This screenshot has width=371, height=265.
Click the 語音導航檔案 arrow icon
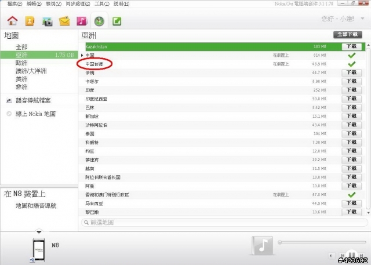tap(9, 101)
